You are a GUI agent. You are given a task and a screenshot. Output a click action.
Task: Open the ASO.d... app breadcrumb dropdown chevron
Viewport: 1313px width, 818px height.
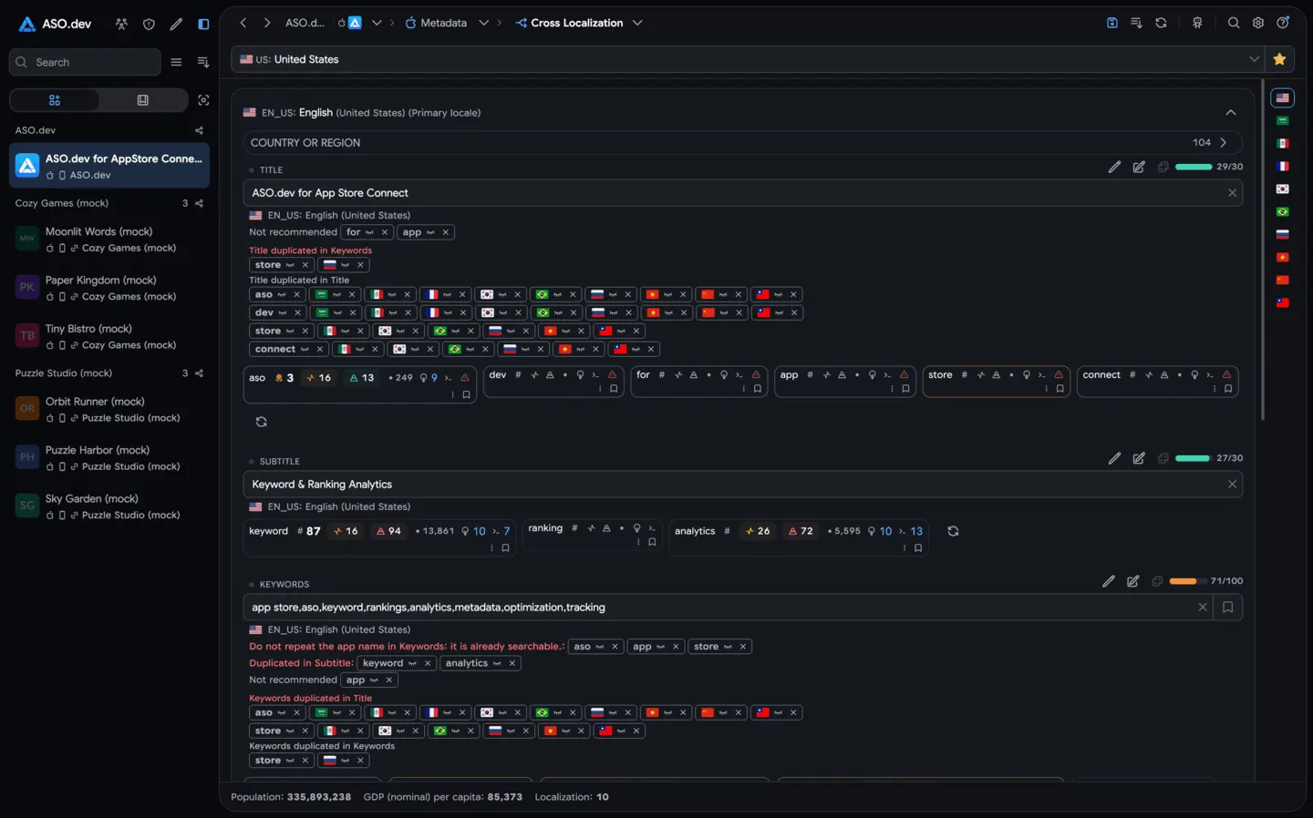[x=377, y=23]
